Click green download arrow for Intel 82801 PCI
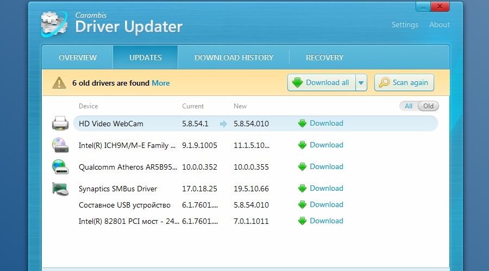 pyautogui.click(x=302, y=221)
